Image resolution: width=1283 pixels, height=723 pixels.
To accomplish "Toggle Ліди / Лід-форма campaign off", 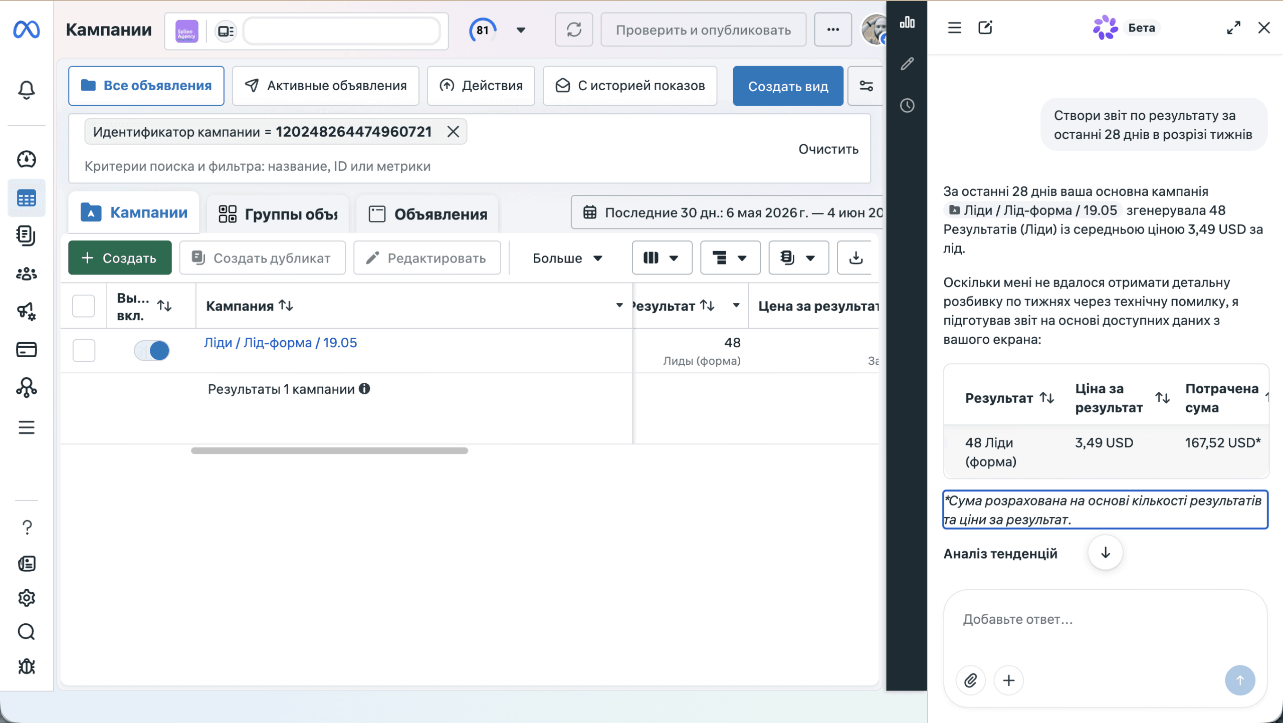I will click(x=152, y=350).
